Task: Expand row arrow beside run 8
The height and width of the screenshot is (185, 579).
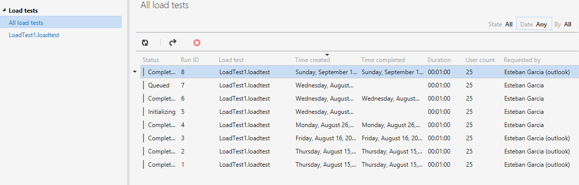Action: coord(135,72)
